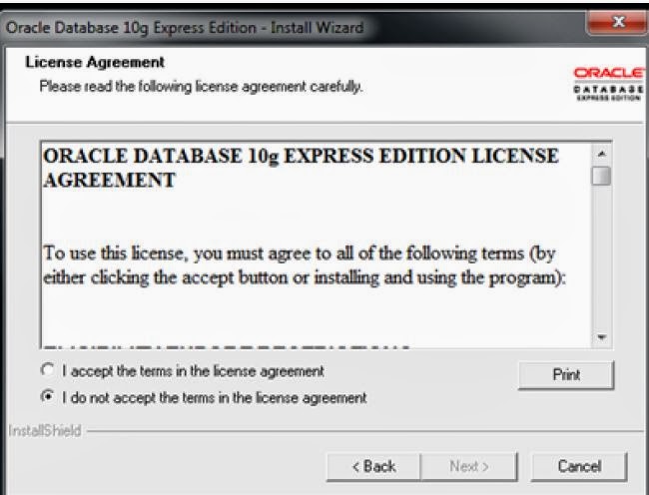
Task: Go back with the Back button
Action: click(x=373, y=467)
